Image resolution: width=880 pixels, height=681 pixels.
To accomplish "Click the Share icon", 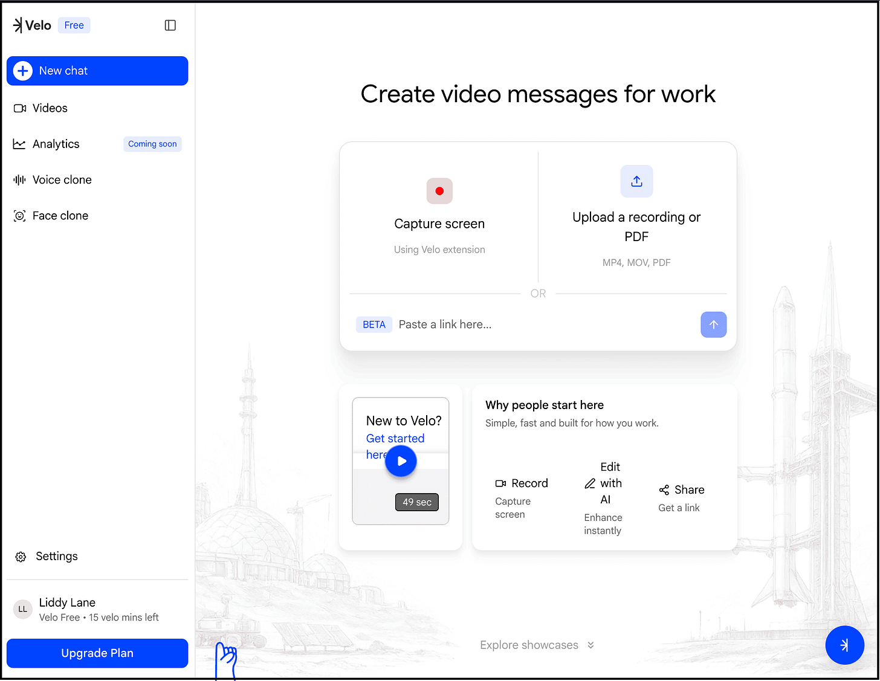I will point(664,490).
